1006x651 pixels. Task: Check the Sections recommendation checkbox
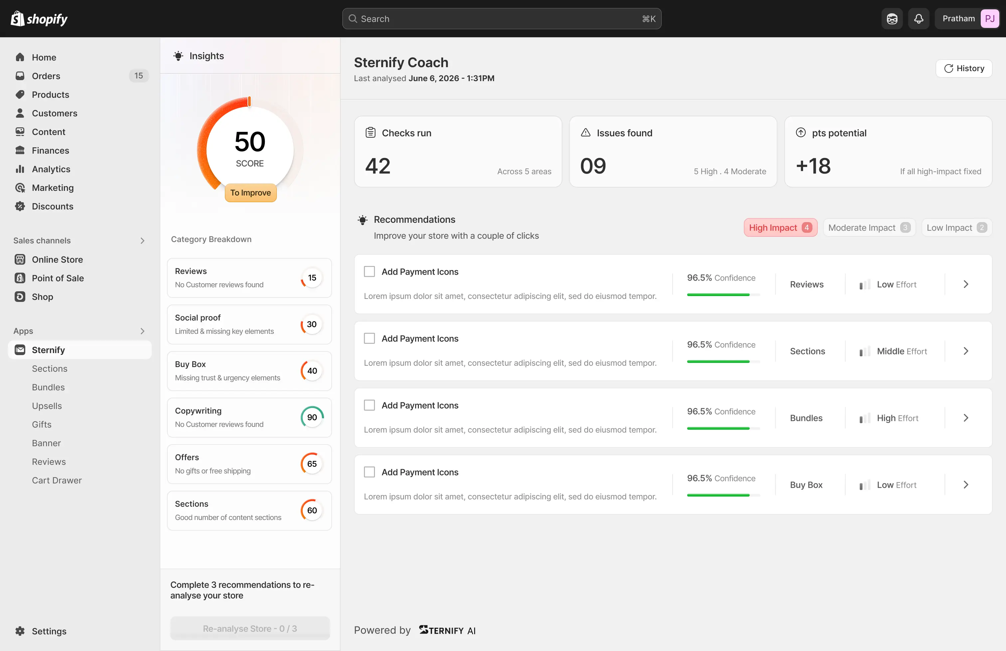tap(369, 338)
